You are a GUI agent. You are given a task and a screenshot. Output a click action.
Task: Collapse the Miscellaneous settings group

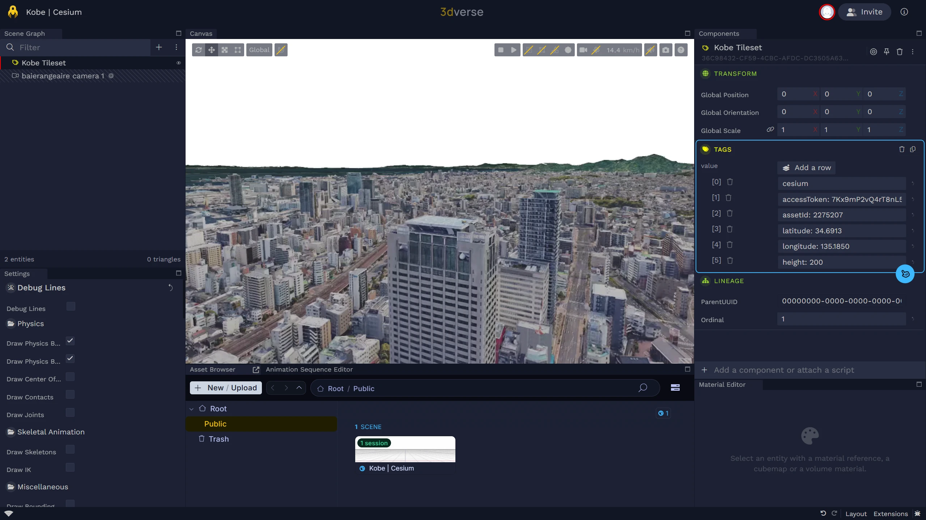(x=38, y=487)
